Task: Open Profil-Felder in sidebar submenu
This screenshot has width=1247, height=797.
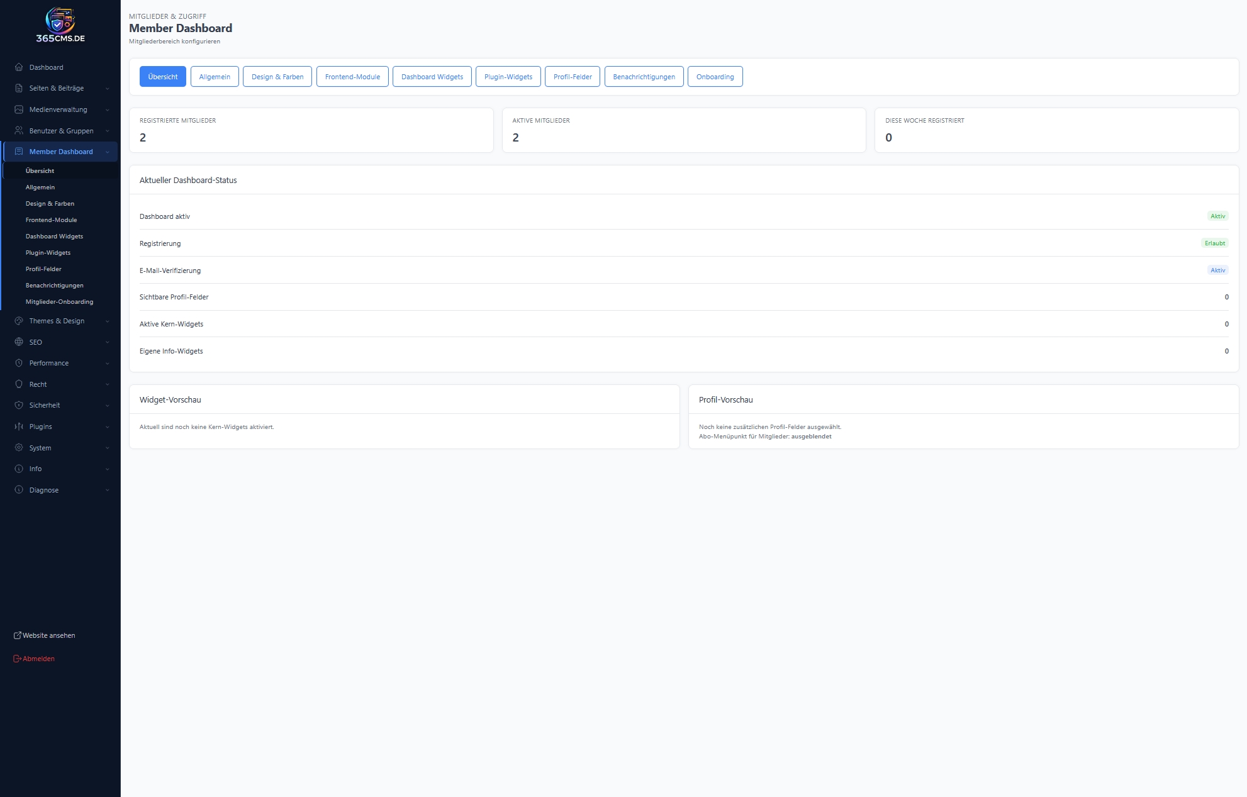Action: coord(43,269)
